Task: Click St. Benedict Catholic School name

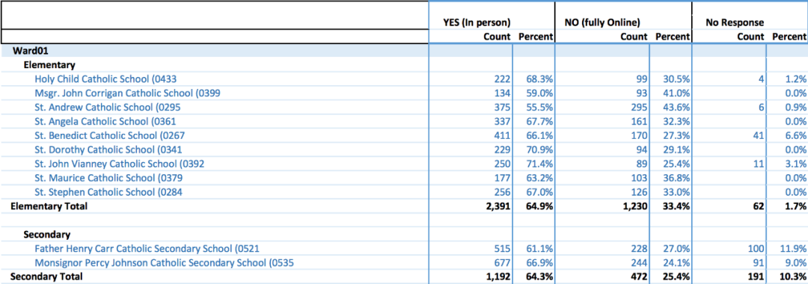Action: [x=109, y=136]
